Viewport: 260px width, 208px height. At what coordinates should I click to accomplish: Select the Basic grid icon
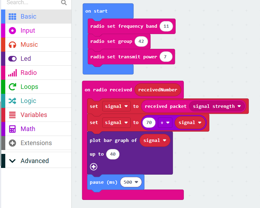coord(12,17)
